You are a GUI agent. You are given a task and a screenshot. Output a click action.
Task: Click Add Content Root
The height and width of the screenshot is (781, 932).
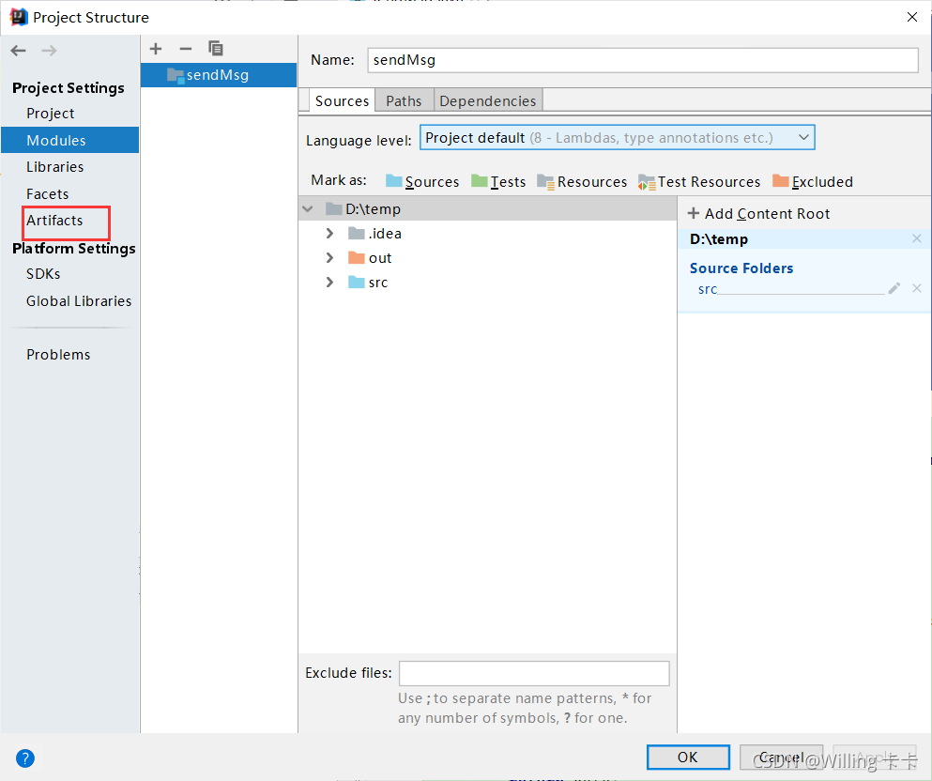pyautogui.click(x=758, y=214)
